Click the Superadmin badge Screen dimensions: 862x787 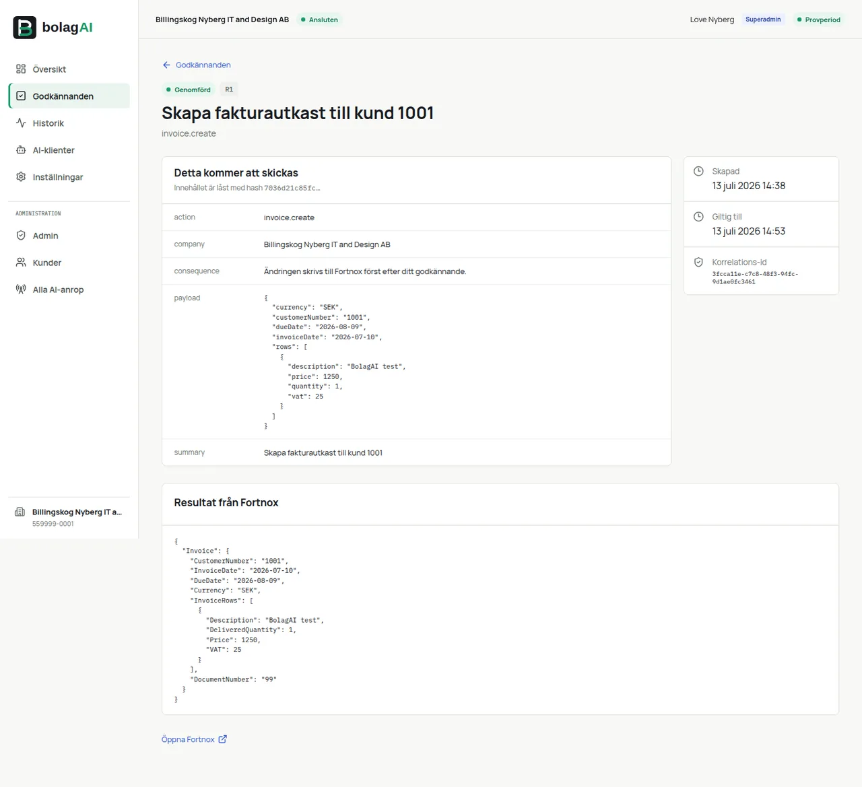pos(763,20)
